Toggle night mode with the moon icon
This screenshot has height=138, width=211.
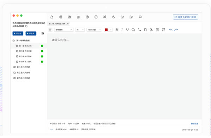114,17
